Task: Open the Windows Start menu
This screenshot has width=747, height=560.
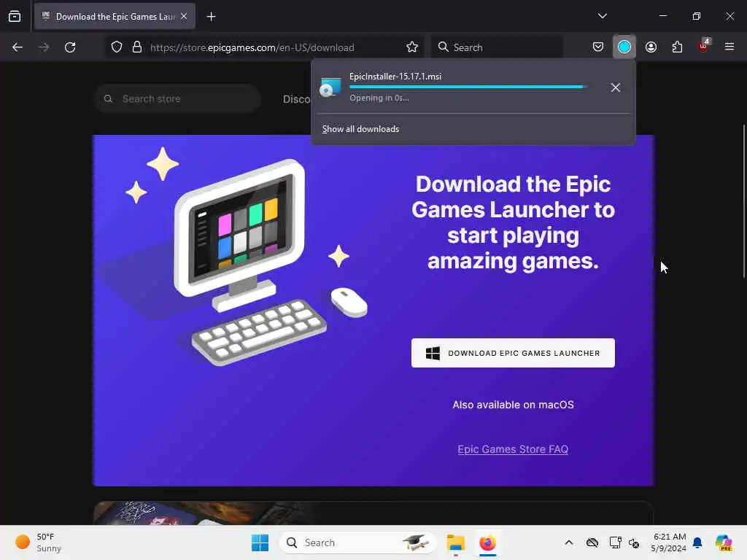Action: click(x=260, y=542)
